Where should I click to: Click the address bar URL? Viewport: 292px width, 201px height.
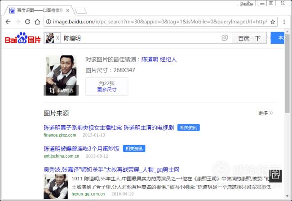(x=160, y=22)
